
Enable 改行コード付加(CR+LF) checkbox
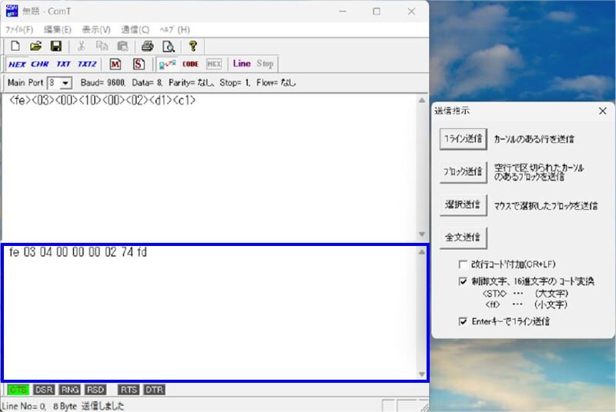pyautogui.click(x=463, y=264)
